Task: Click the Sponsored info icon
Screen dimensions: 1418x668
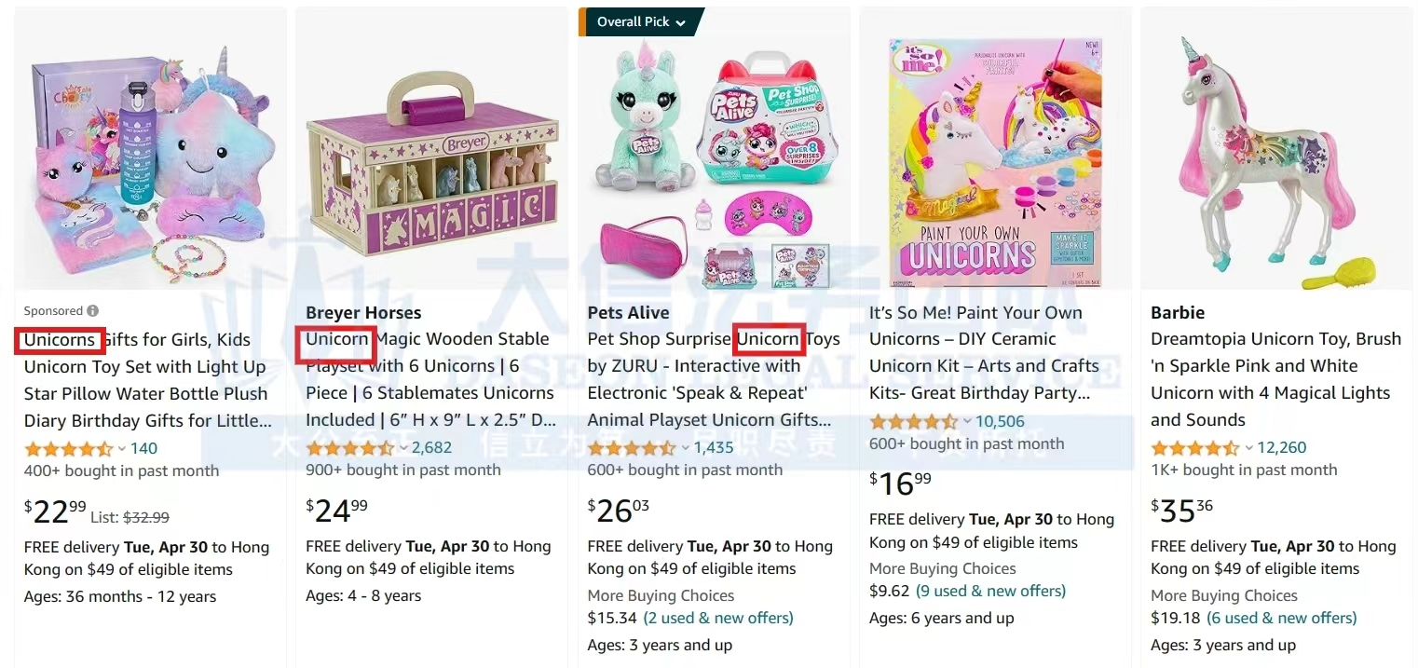Action: [93, 311]
